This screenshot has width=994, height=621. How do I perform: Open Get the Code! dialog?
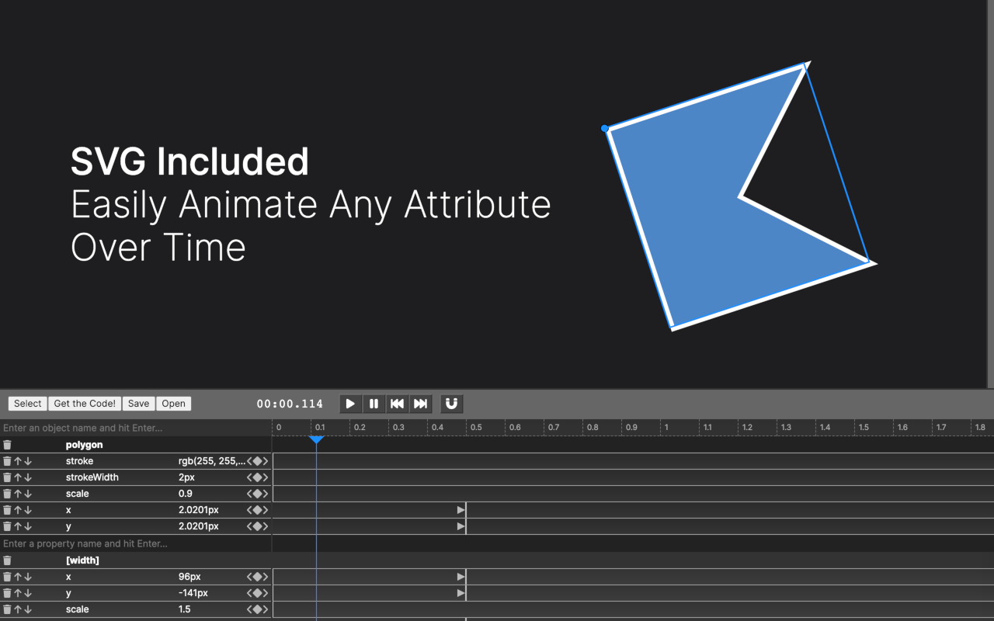pos(85,404)
